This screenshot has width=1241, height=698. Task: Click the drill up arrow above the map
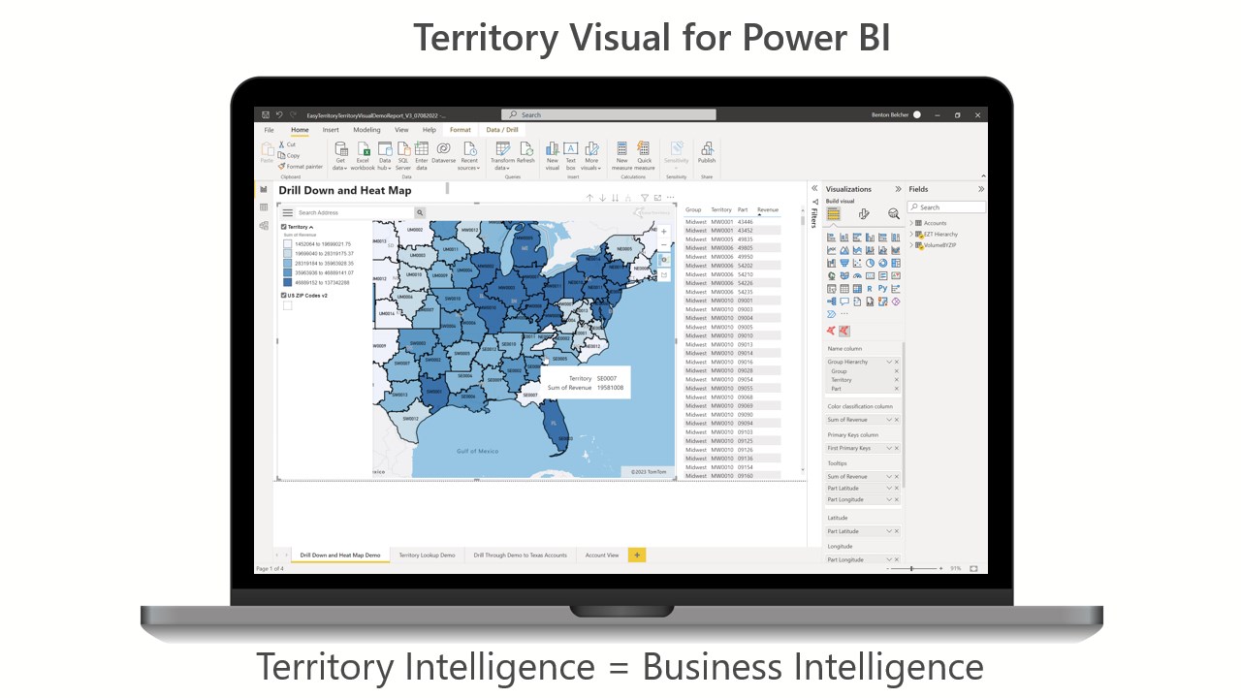[x=589, y=198]
